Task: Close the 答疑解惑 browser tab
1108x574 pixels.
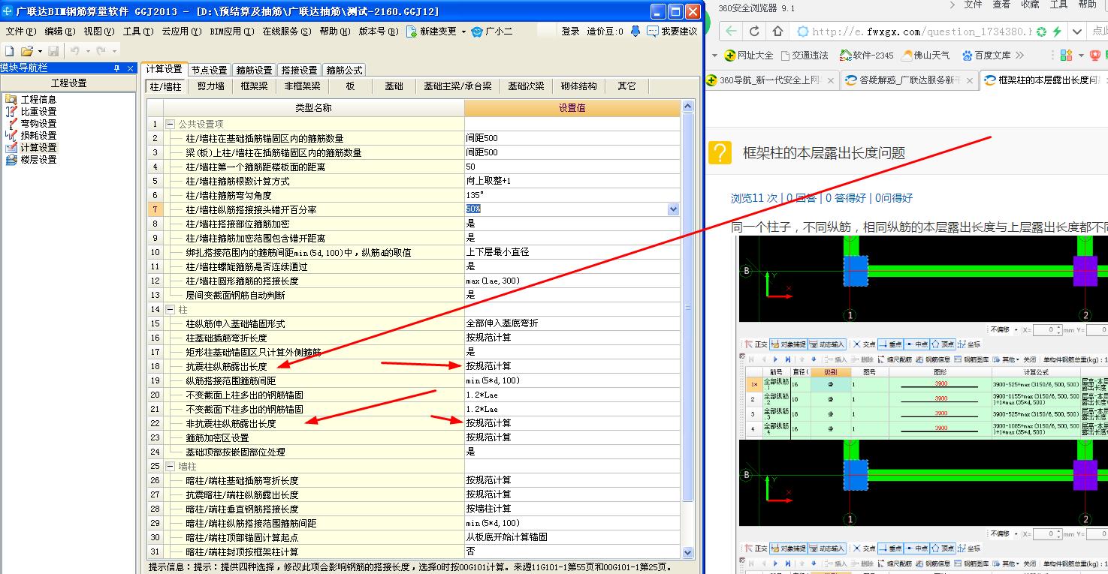Action: [971, 80]
